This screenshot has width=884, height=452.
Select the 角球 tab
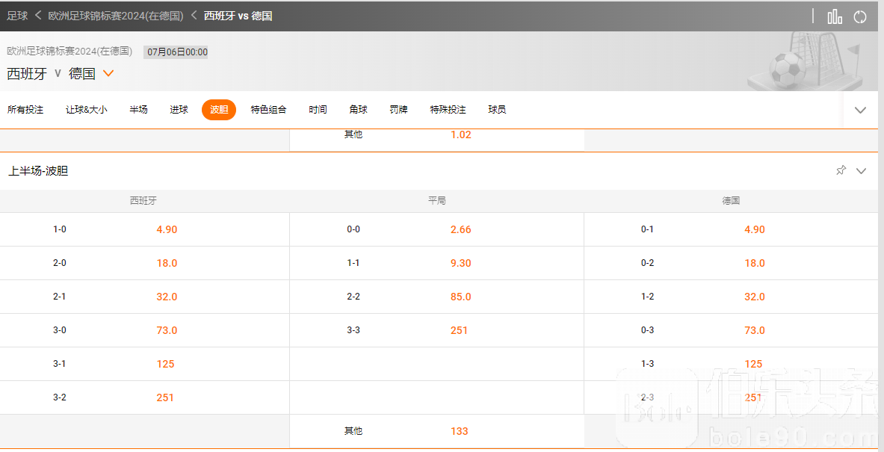click(358, 110)
